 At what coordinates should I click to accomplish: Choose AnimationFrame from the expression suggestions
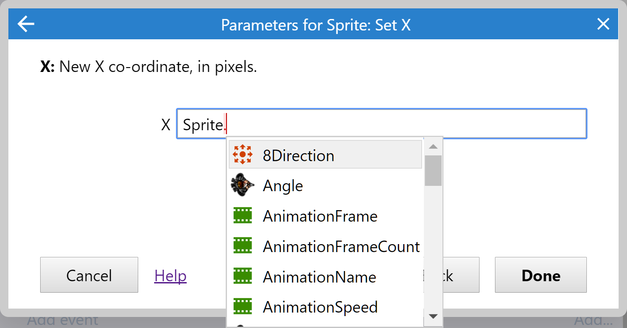click(320, 216)
